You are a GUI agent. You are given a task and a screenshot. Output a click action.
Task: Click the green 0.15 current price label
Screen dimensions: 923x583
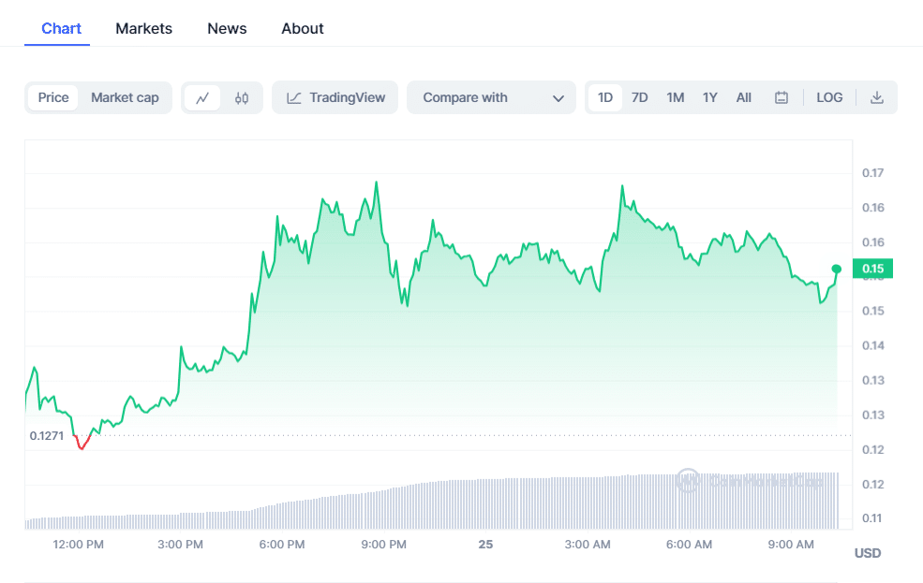point(872,269)
